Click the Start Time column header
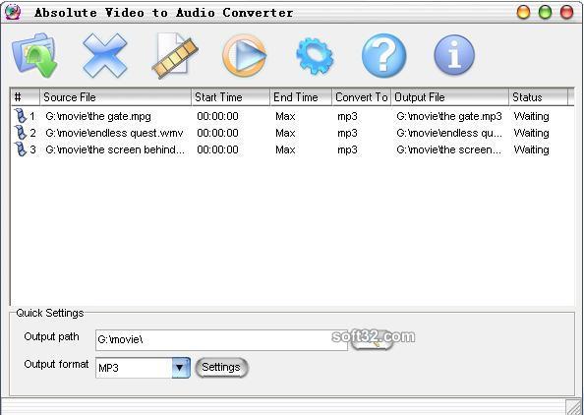Screen dimensions: 584x415 point(230,97)
